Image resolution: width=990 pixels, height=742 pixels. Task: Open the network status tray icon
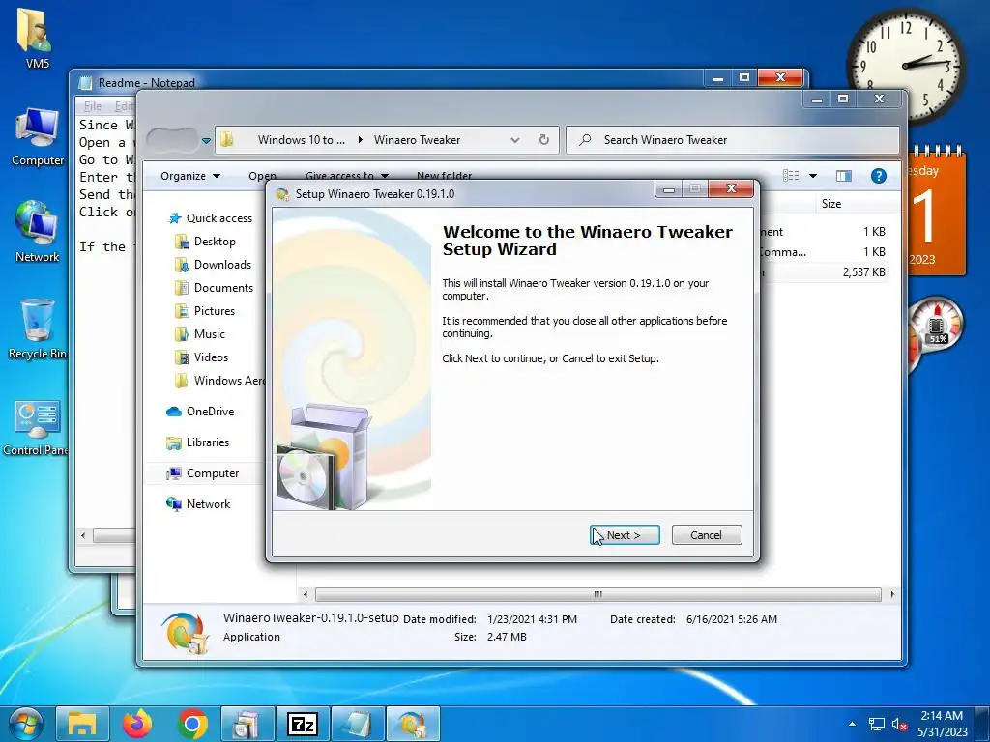(876, 724)
